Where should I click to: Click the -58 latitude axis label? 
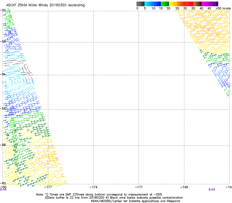(x=3, y=145)
